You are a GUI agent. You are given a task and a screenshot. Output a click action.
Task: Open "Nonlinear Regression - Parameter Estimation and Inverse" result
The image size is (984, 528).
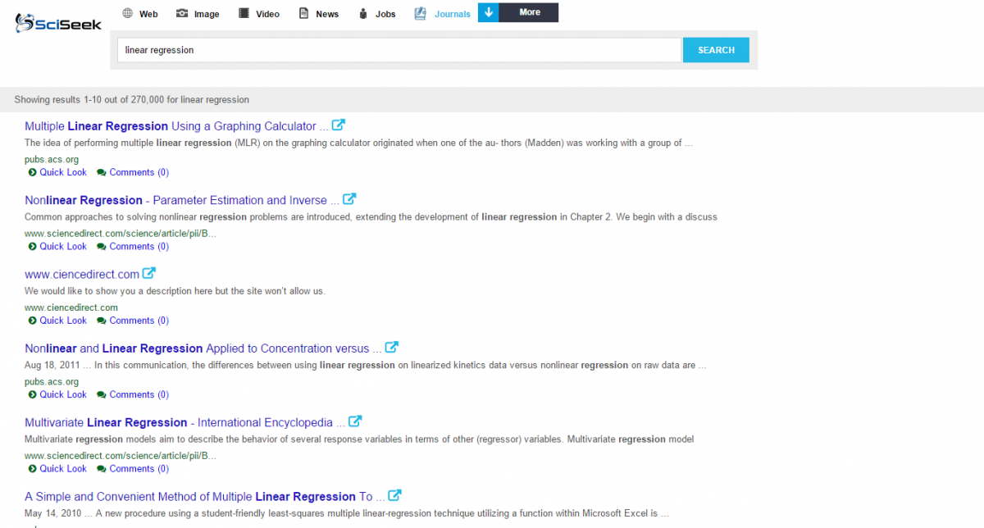[182, 200]
